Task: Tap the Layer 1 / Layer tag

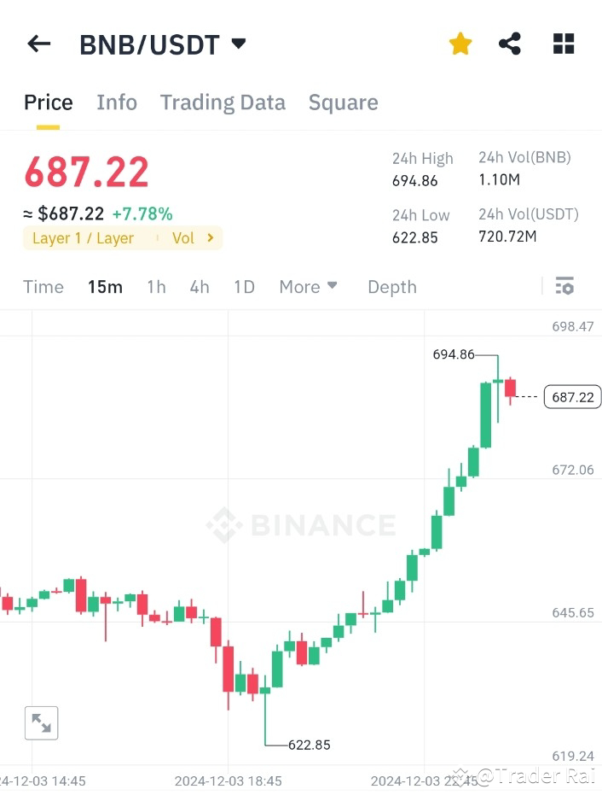Action: pos(83,238)
